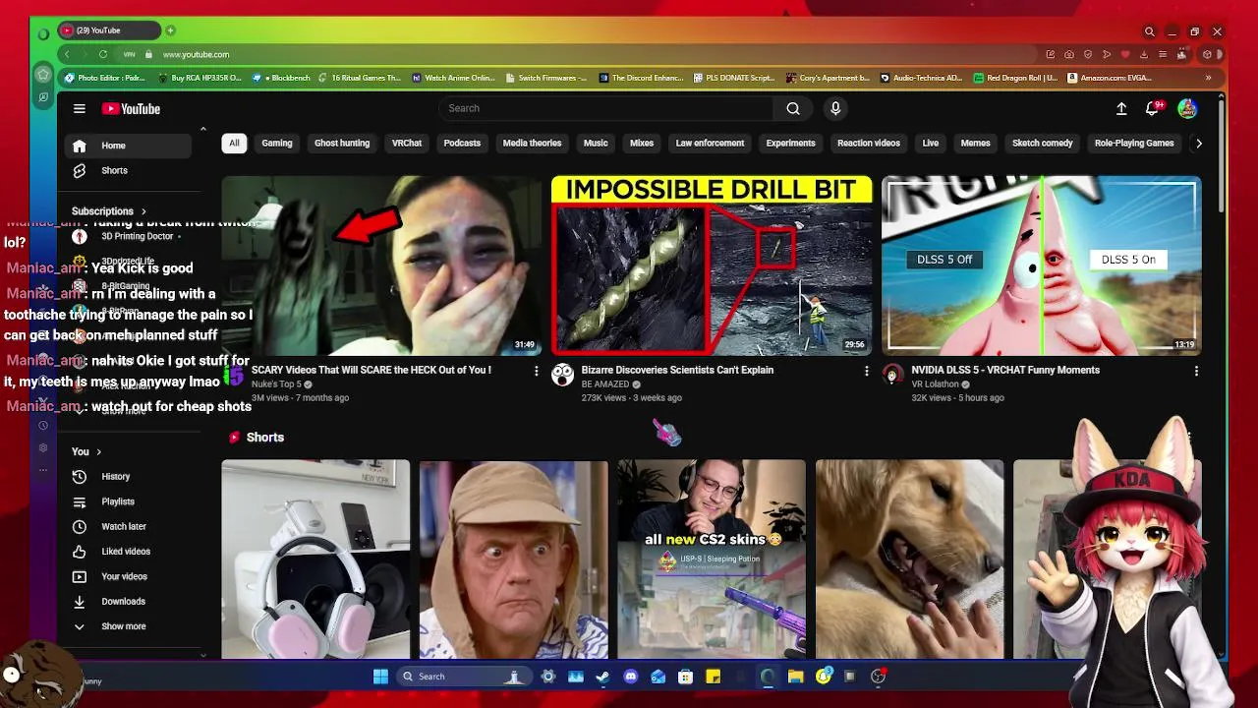Open the golden dog Short thumbnail

click(x=910, y=559)
